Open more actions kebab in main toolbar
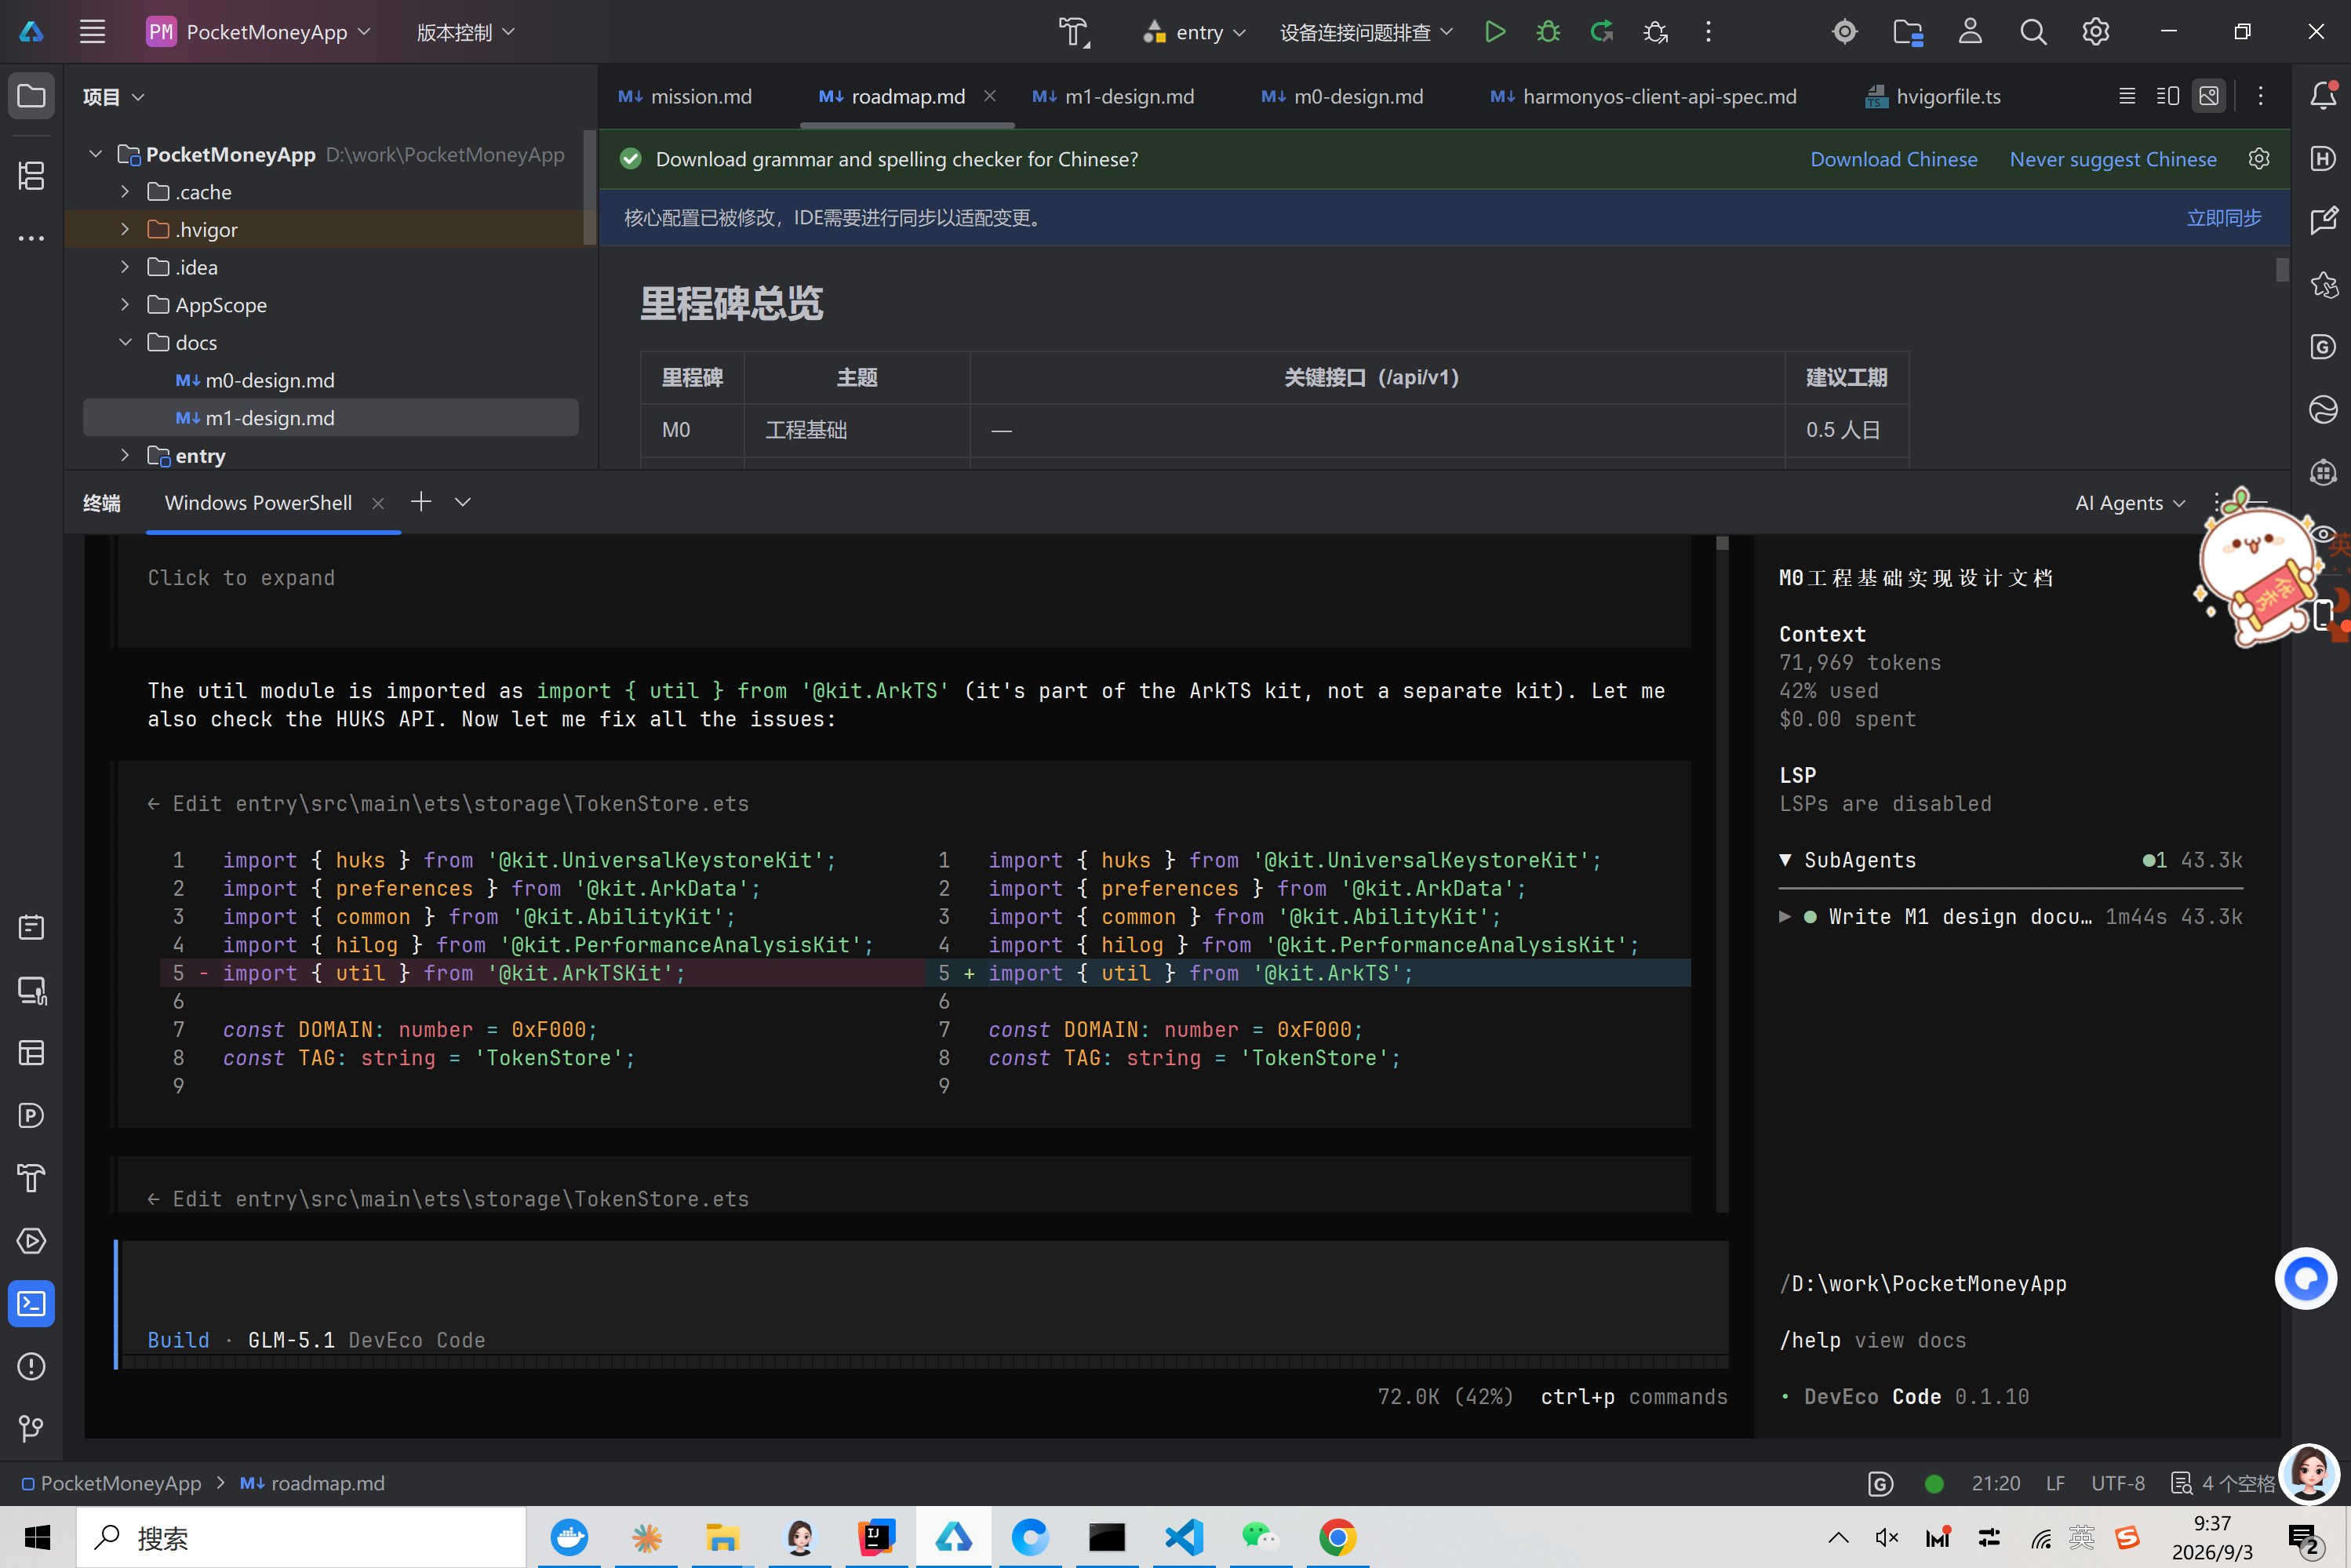This screenshot has width=2351, height=1568. [1708, 32]
